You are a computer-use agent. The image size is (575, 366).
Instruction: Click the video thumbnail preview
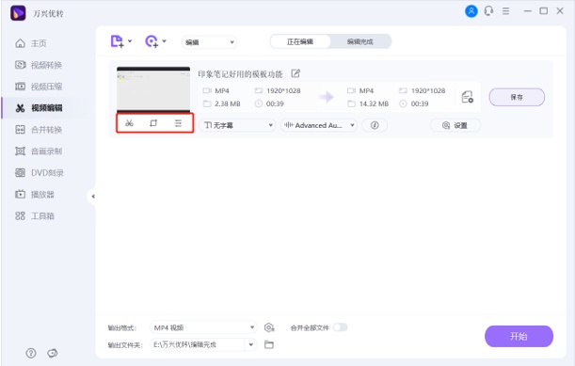(153, 89)
